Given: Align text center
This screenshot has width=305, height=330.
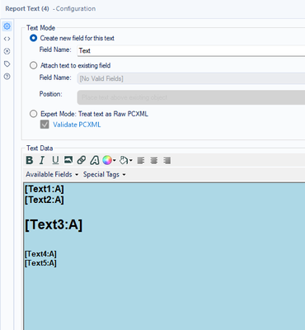Looking at the screenshot, I should pos(154,160).
